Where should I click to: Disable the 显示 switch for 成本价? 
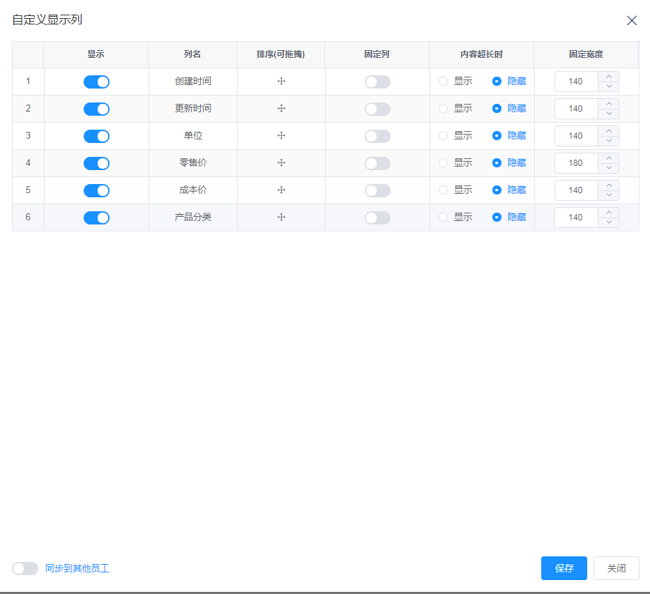pos(96,191)
